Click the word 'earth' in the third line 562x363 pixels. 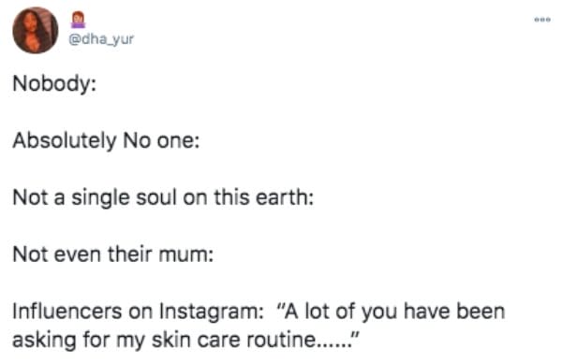pos(282,197)
